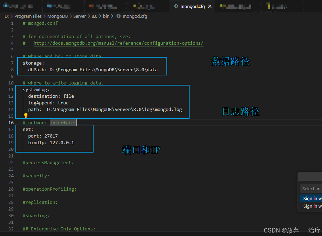Select line number 7 in the gutter
Screen dimensions: 322x236
tap(12, 63)
